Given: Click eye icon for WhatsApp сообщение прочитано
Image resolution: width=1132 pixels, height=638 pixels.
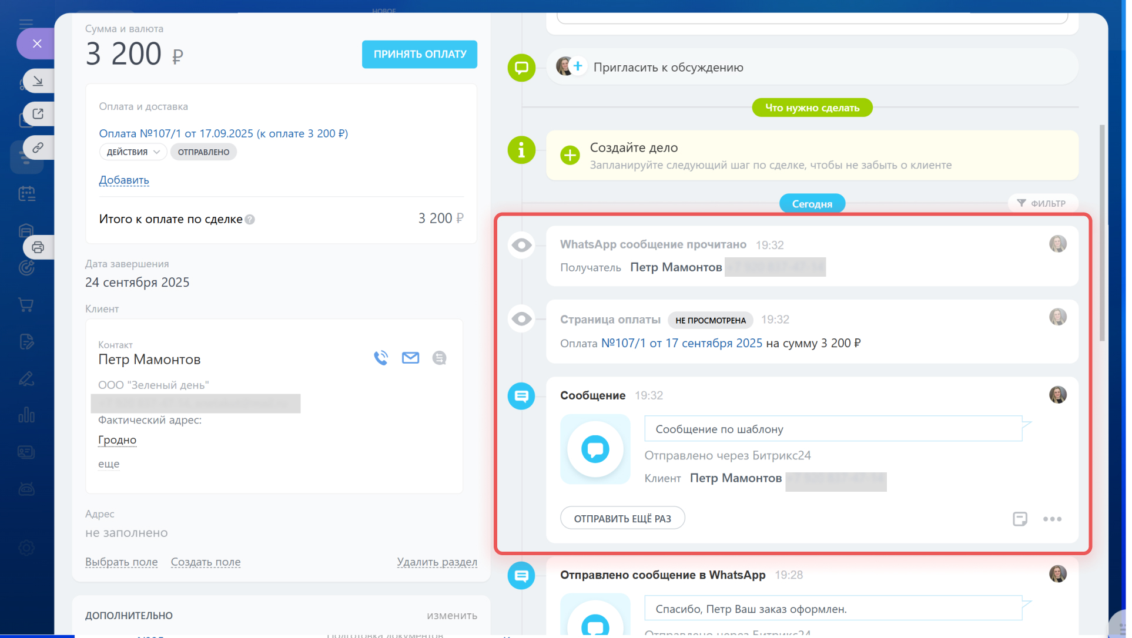Looking at the screenshot, I should coord(521,245).
